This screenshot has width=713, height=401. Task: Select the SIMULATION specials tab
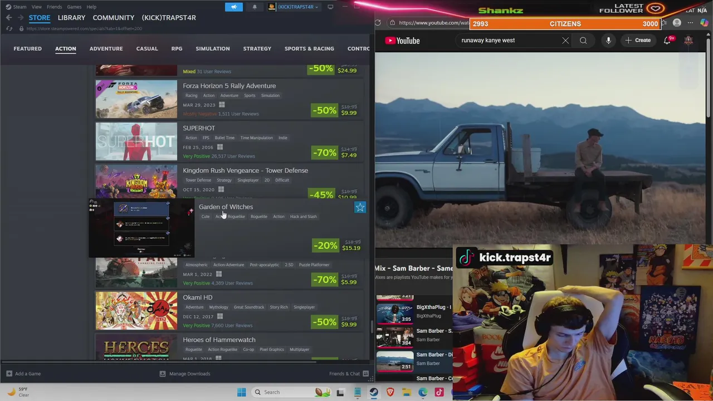click(212, 48)
